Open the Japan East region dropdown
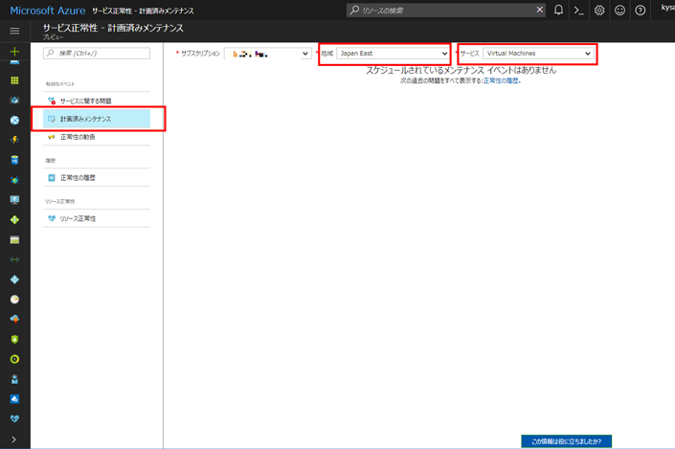Viewport: 675px width, 449px height. tap(394, 54)
